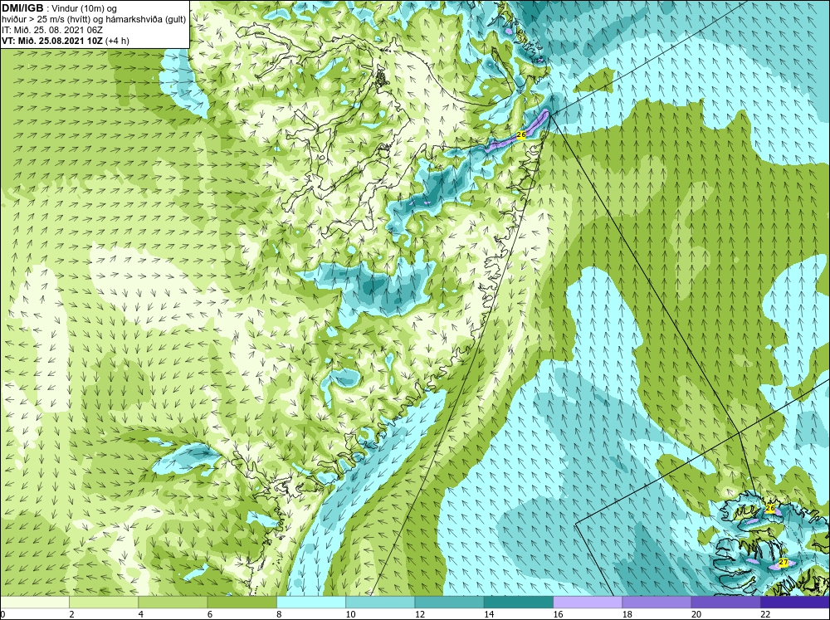Image resolution: width=830 pixels, height=620 pixels.
Task: Click the 'IT: Mið. 25. 08. 2021 06Z' line
Action: (52, 30)
